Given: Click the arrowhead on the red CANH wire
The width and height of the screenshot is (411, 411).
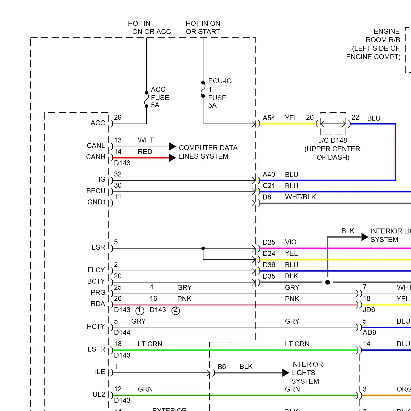Looking at the screenshot, I should click(x=172, y=158).
